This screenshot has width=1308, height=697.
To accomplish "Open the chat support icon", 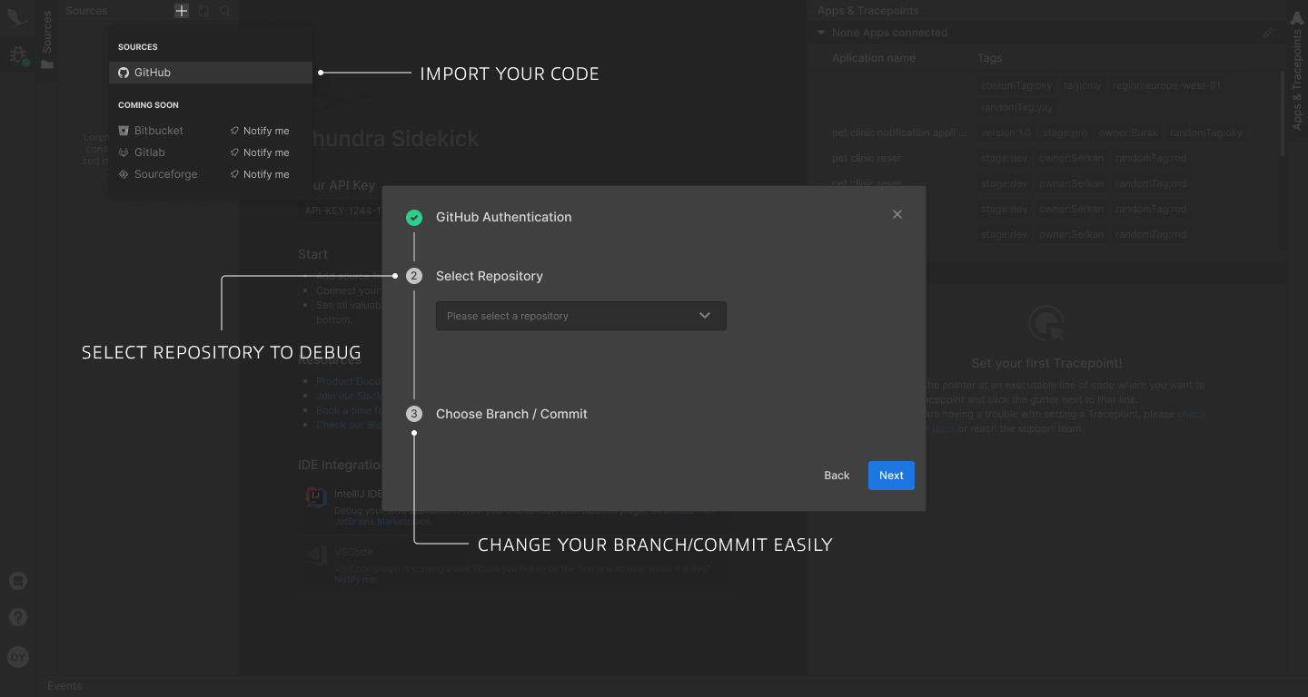I will 18,581.
